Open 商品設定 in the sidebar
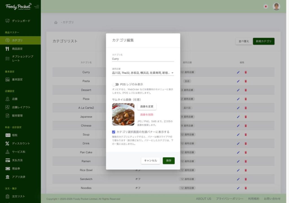The height and width of the screenshot is (203, 289). coord(20,48)
